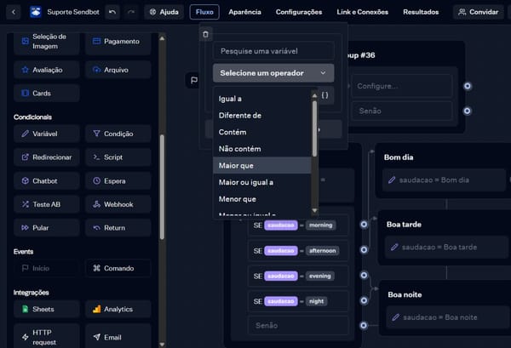Click the connector dot beside night

coord(364,300)
